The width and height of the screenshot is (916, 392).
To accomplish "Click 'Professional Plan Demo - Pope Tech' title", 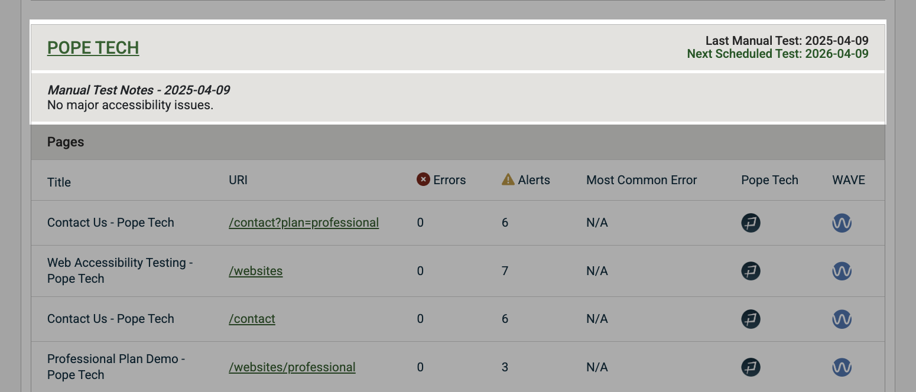I will (x=116, y=367).
